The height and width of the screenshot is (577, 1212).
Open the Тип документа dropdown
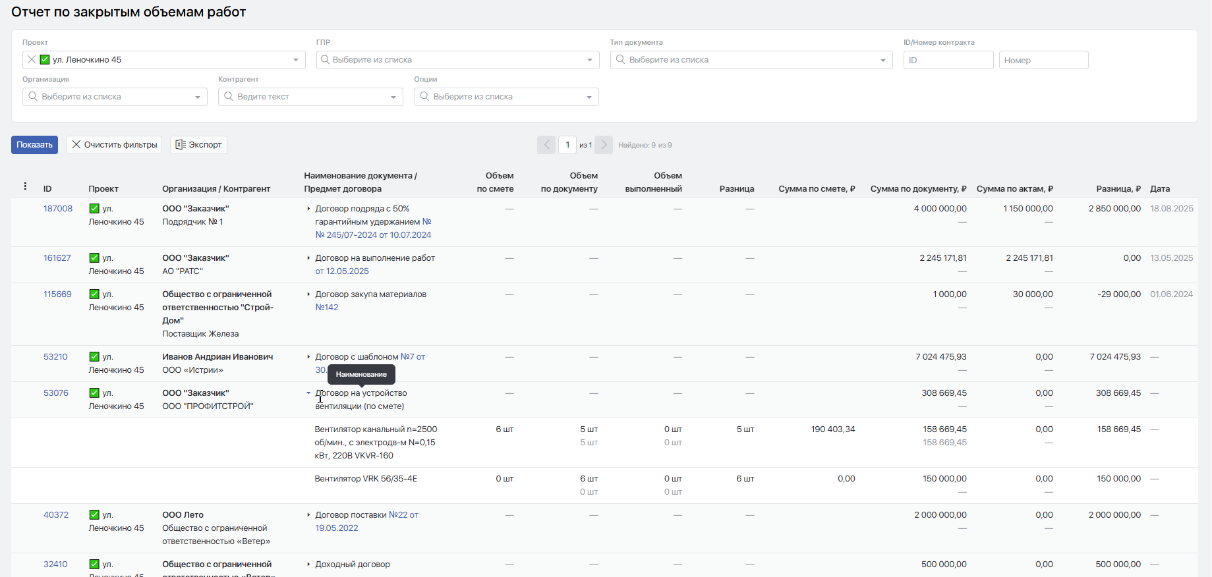[882, 60]
